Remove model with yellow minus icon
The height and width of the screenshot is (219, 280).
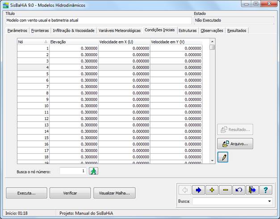[226, 190]
